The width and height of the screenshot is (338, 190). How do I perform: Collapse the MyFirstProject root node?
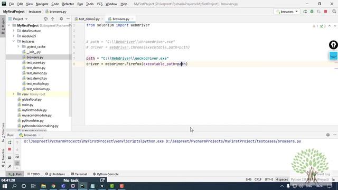9,25
